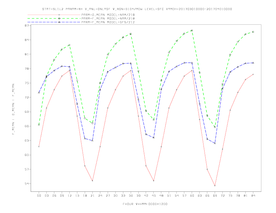276x213 pixels.
Task: Select the PARM=F_MEAN MODEL=GFS/212 legend label
Action: (108, 22)
